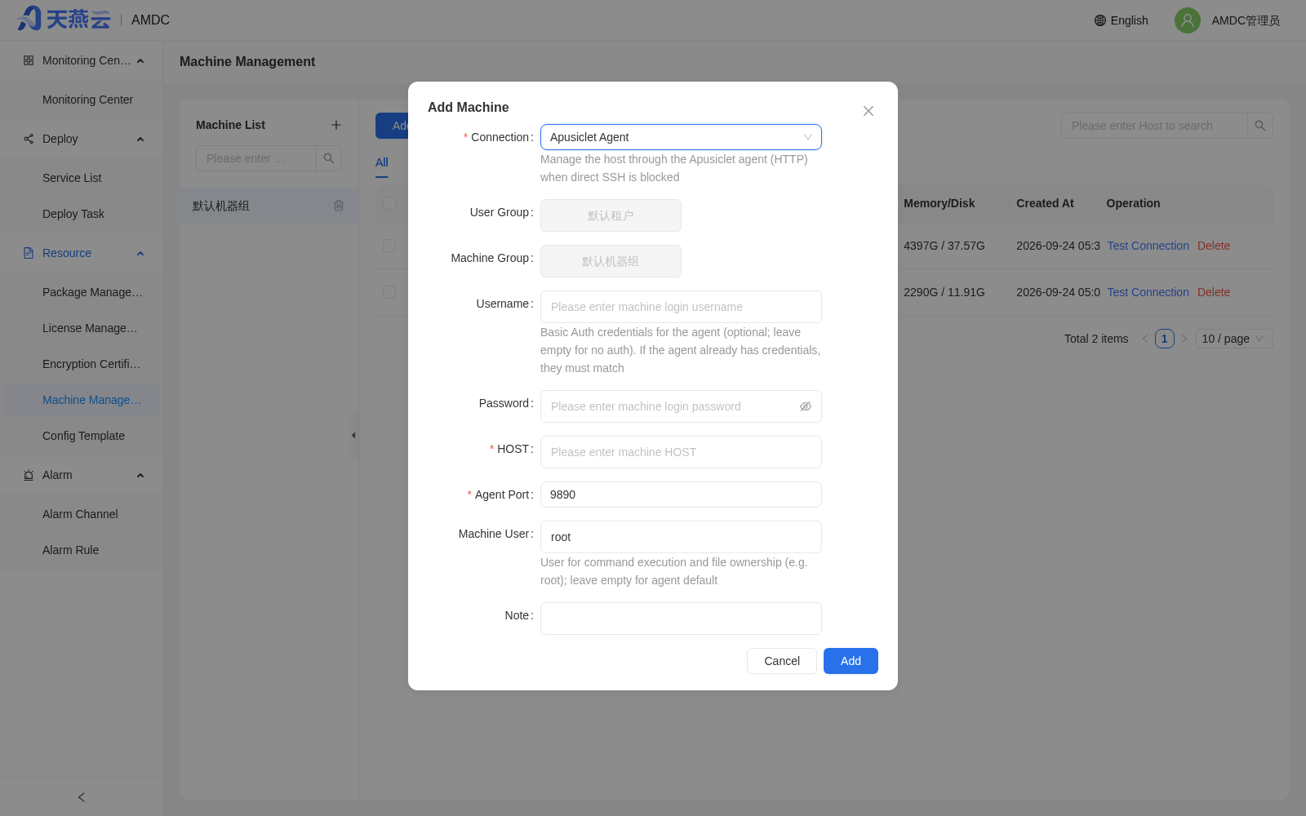Viewport: 1306px width, 816px height.
Task: Click the Deploy share icon in sidebar
Action: 29,139
